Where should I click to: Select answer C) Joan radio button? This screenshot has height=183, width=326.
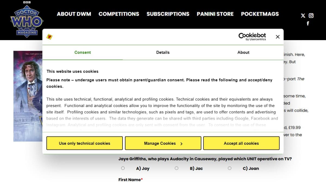[230, 168]
